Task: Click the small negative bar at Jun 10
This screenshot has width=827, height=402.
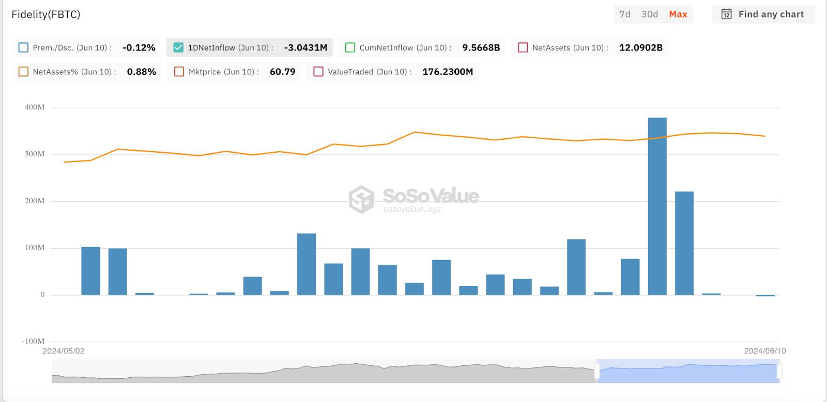Action: [x=765, y=296]
